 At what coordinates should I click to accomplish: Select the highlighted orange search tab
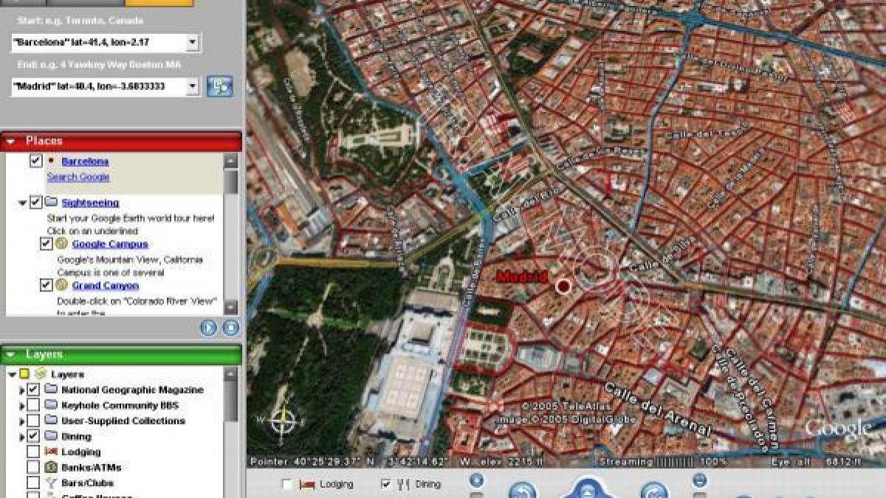click(159, 3)
